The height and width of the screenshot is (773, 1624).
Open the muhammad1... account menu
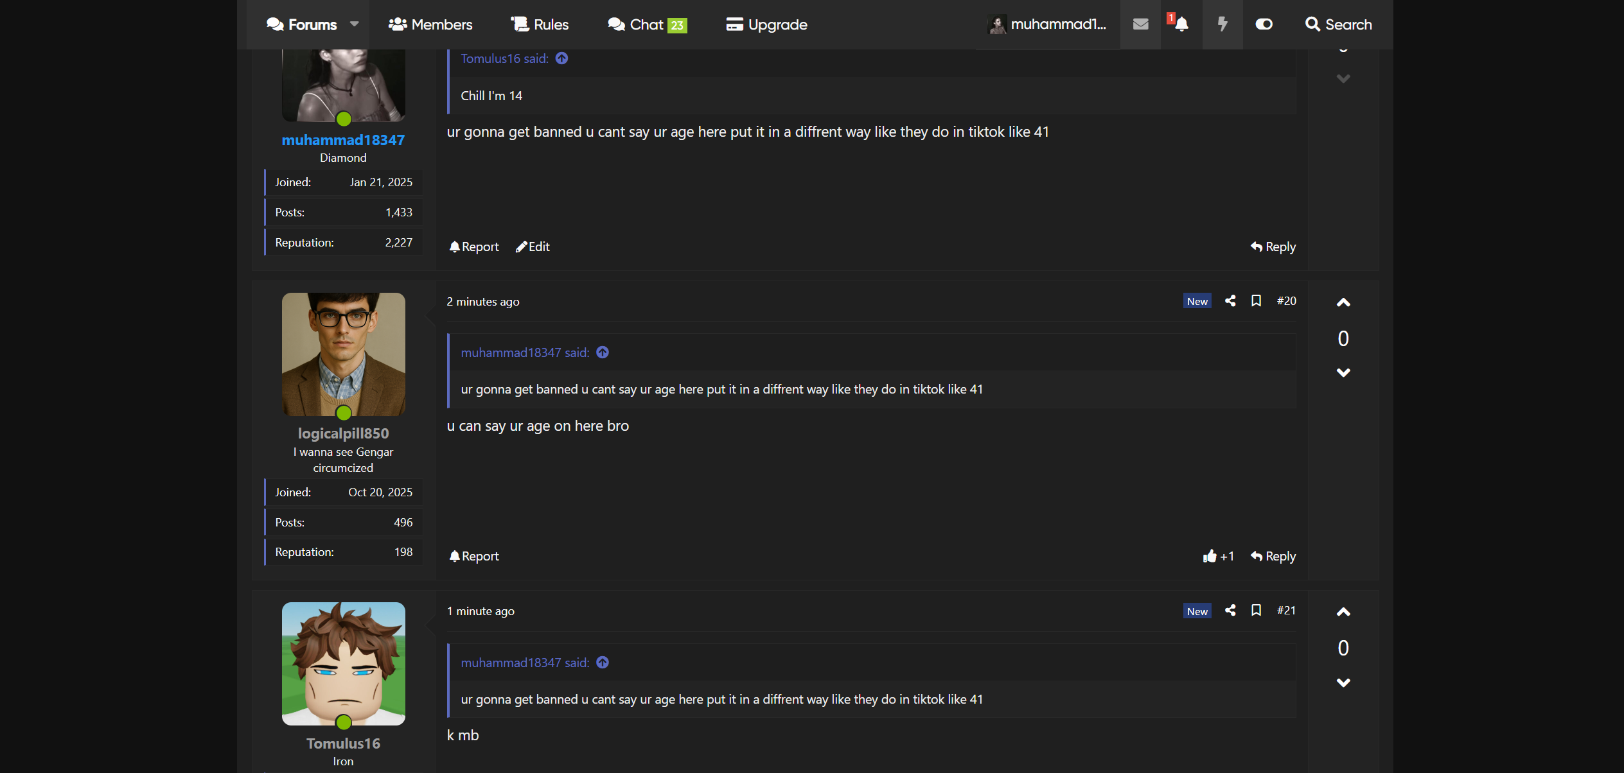(x=1048, y=24)
